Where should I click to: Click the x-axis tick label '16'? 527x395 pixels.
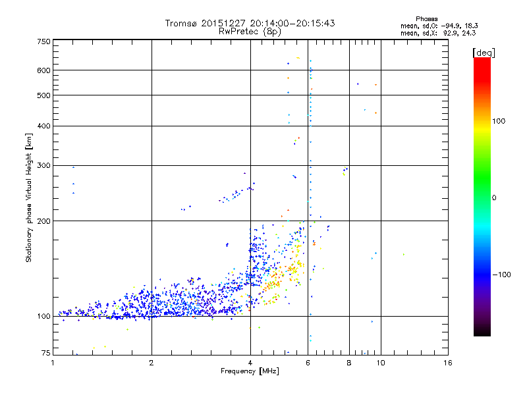448,363
